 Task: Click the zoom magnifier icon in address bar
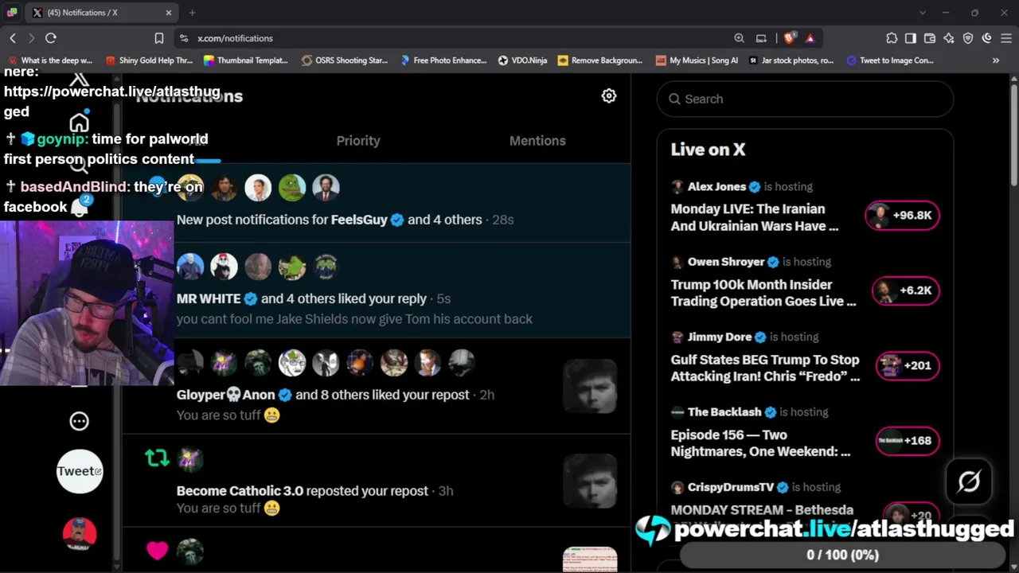tap(740, 38)
